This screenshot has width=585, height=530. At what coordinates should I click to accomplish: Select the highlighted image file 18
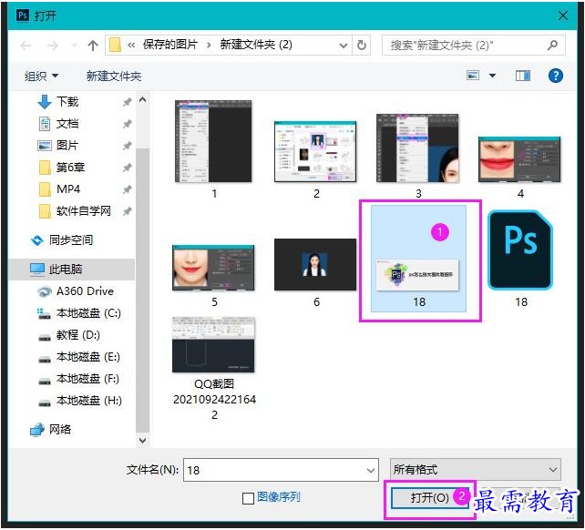(x=418, y=258)
